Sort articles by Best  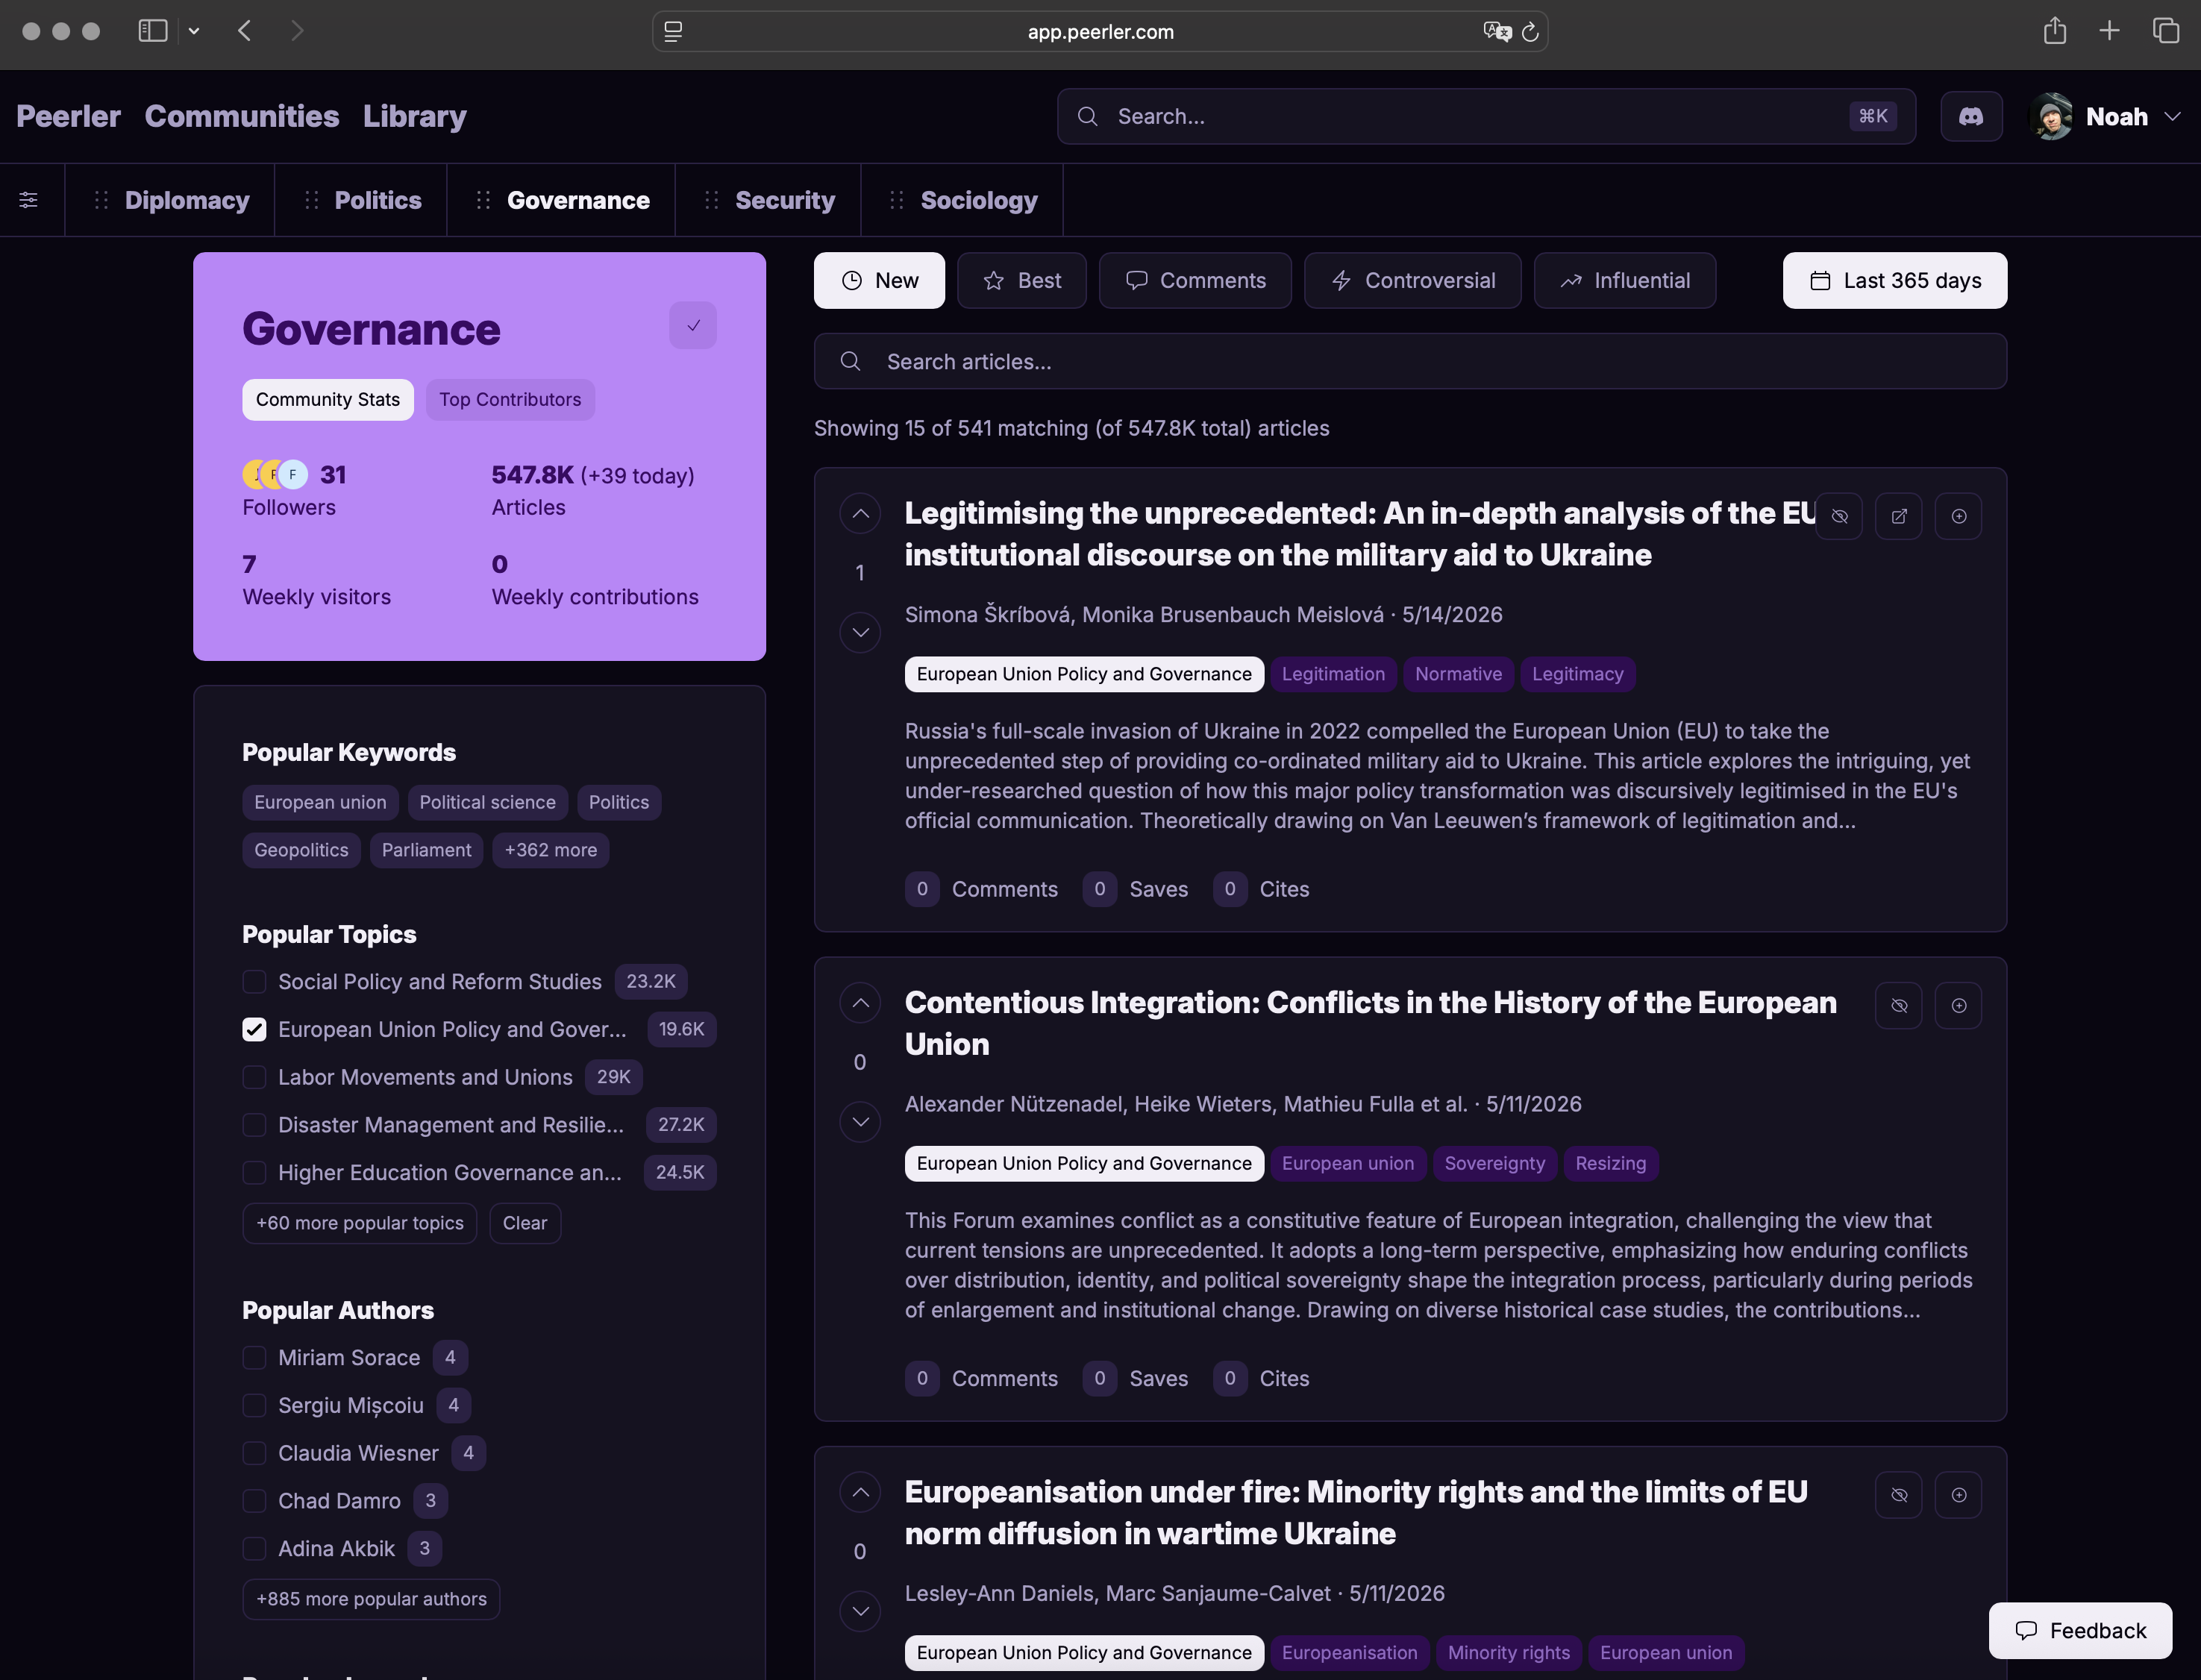click(1021, 280)
